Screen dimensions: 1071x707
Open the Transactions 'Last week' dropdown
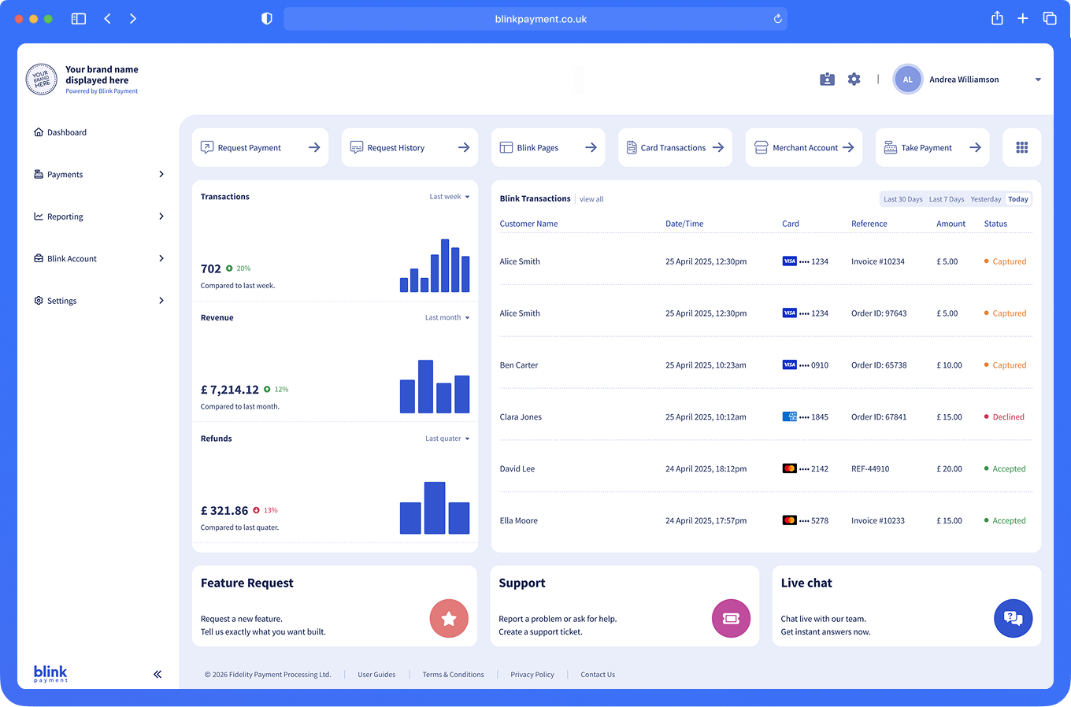(449, 197)
